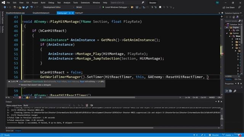
Task: Open the Development Editor configuration dropdown
Action: point(59,7)
